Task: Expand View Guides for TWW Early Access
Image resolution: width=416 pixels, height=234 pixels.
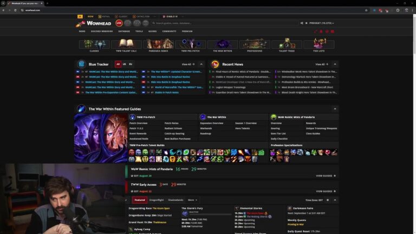Action: [326, 191]
